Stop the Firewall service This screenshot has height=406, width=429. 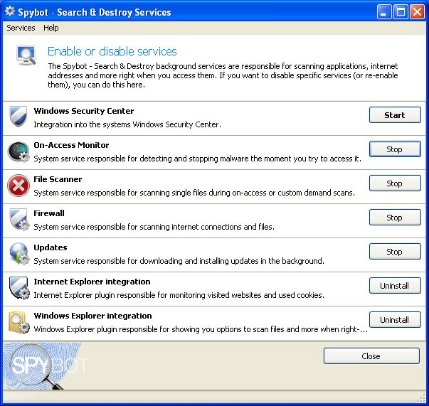point(395,218)
